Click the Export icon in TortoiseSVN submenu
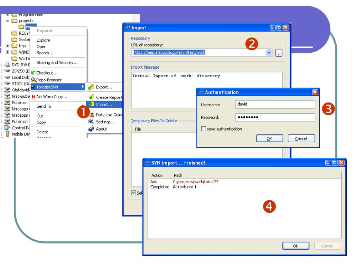Screen dimensions: 354x266 [91, 87]
